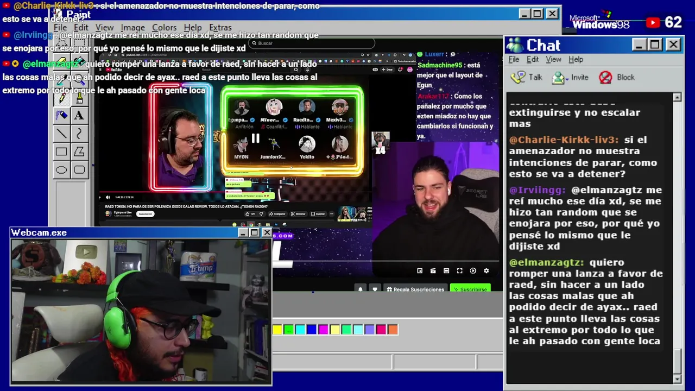Open stream player settings gear
The width and height of the screenshot is (695, 391).
[486, 270]
